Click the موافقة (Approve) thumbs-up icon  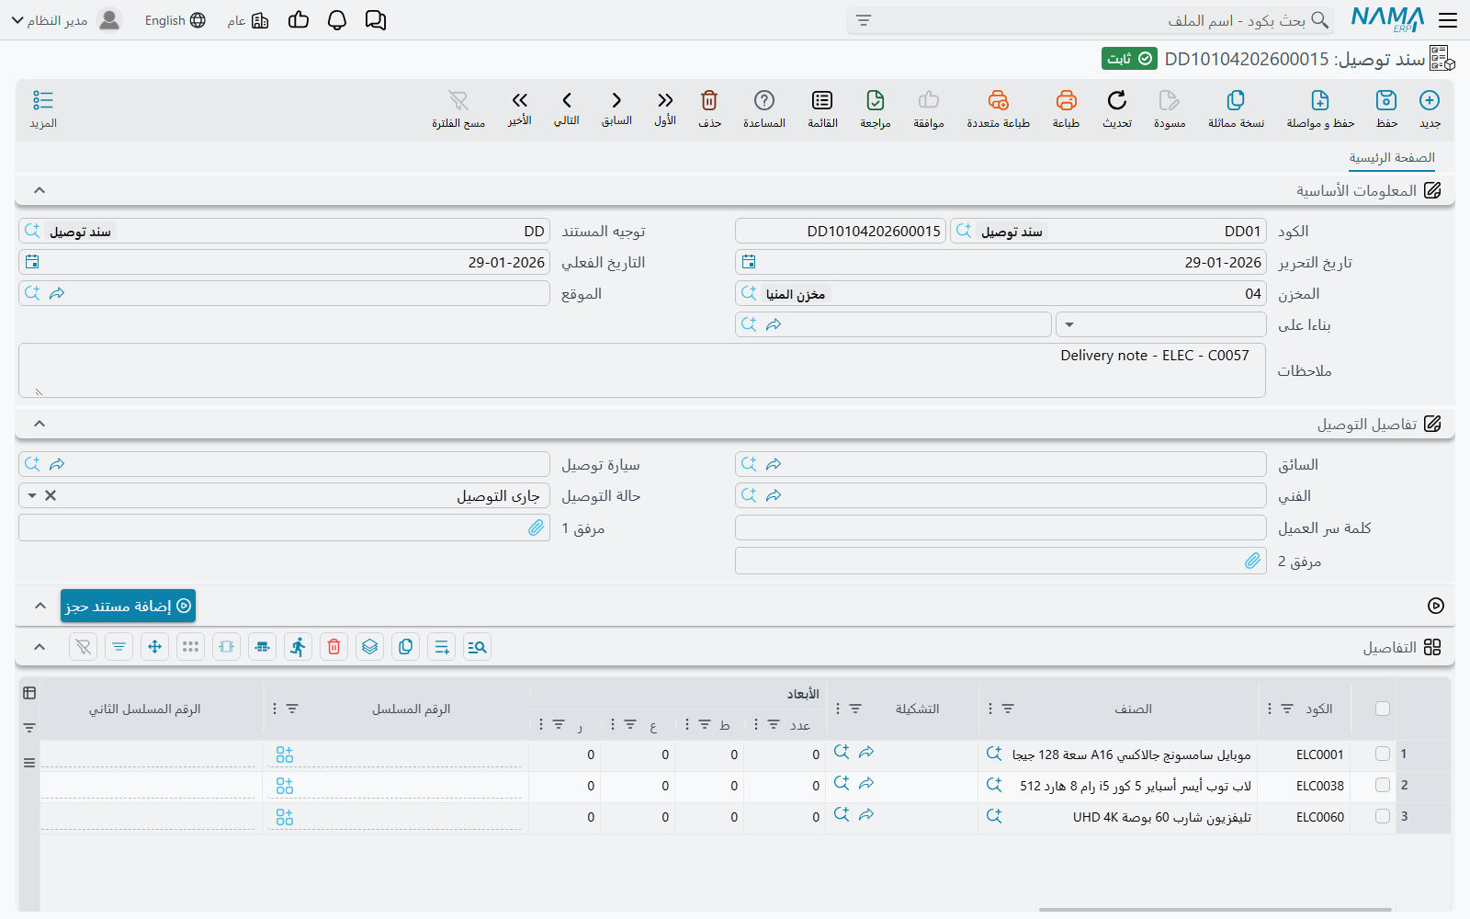[x=929, y=100]
